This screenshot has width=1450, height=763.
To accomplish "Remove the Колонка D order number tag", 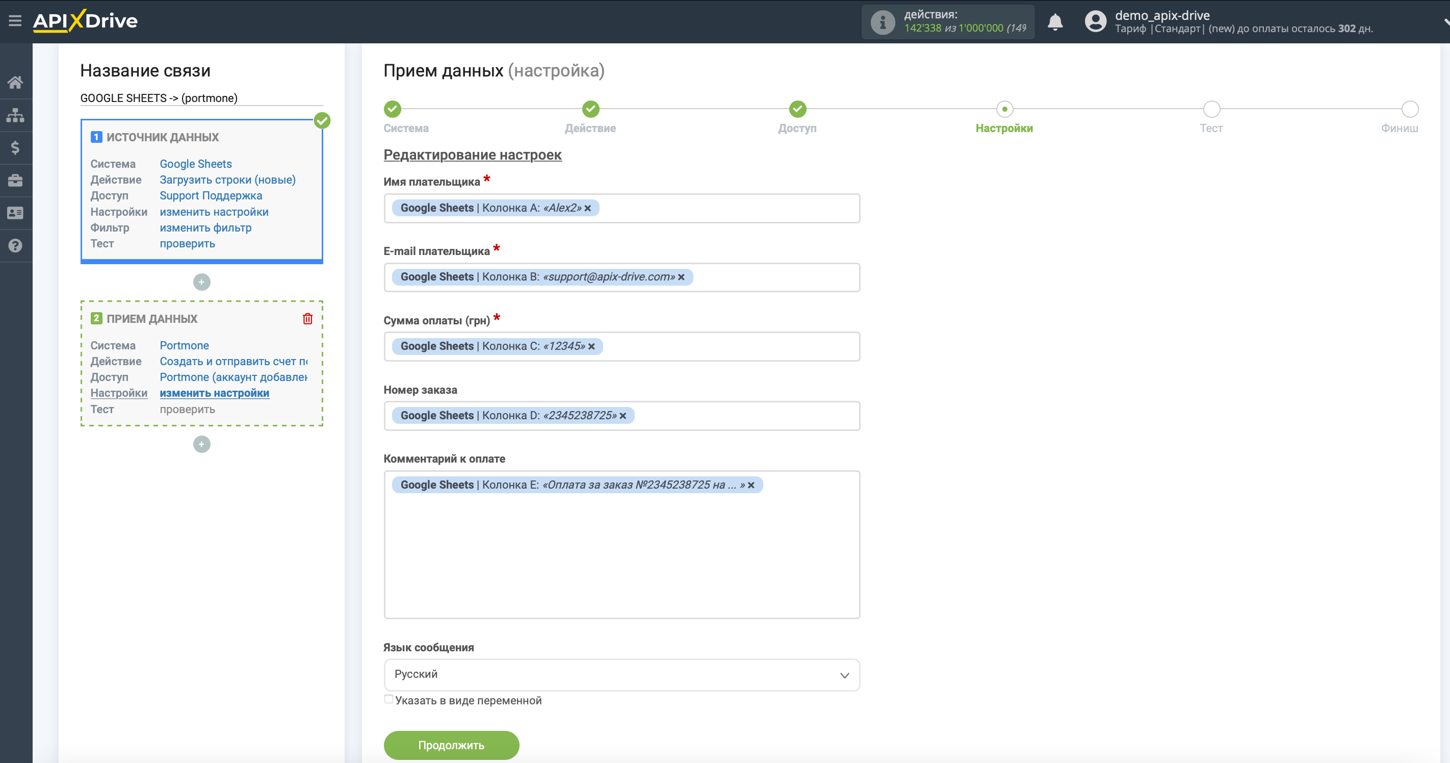I will pos(623,416).
